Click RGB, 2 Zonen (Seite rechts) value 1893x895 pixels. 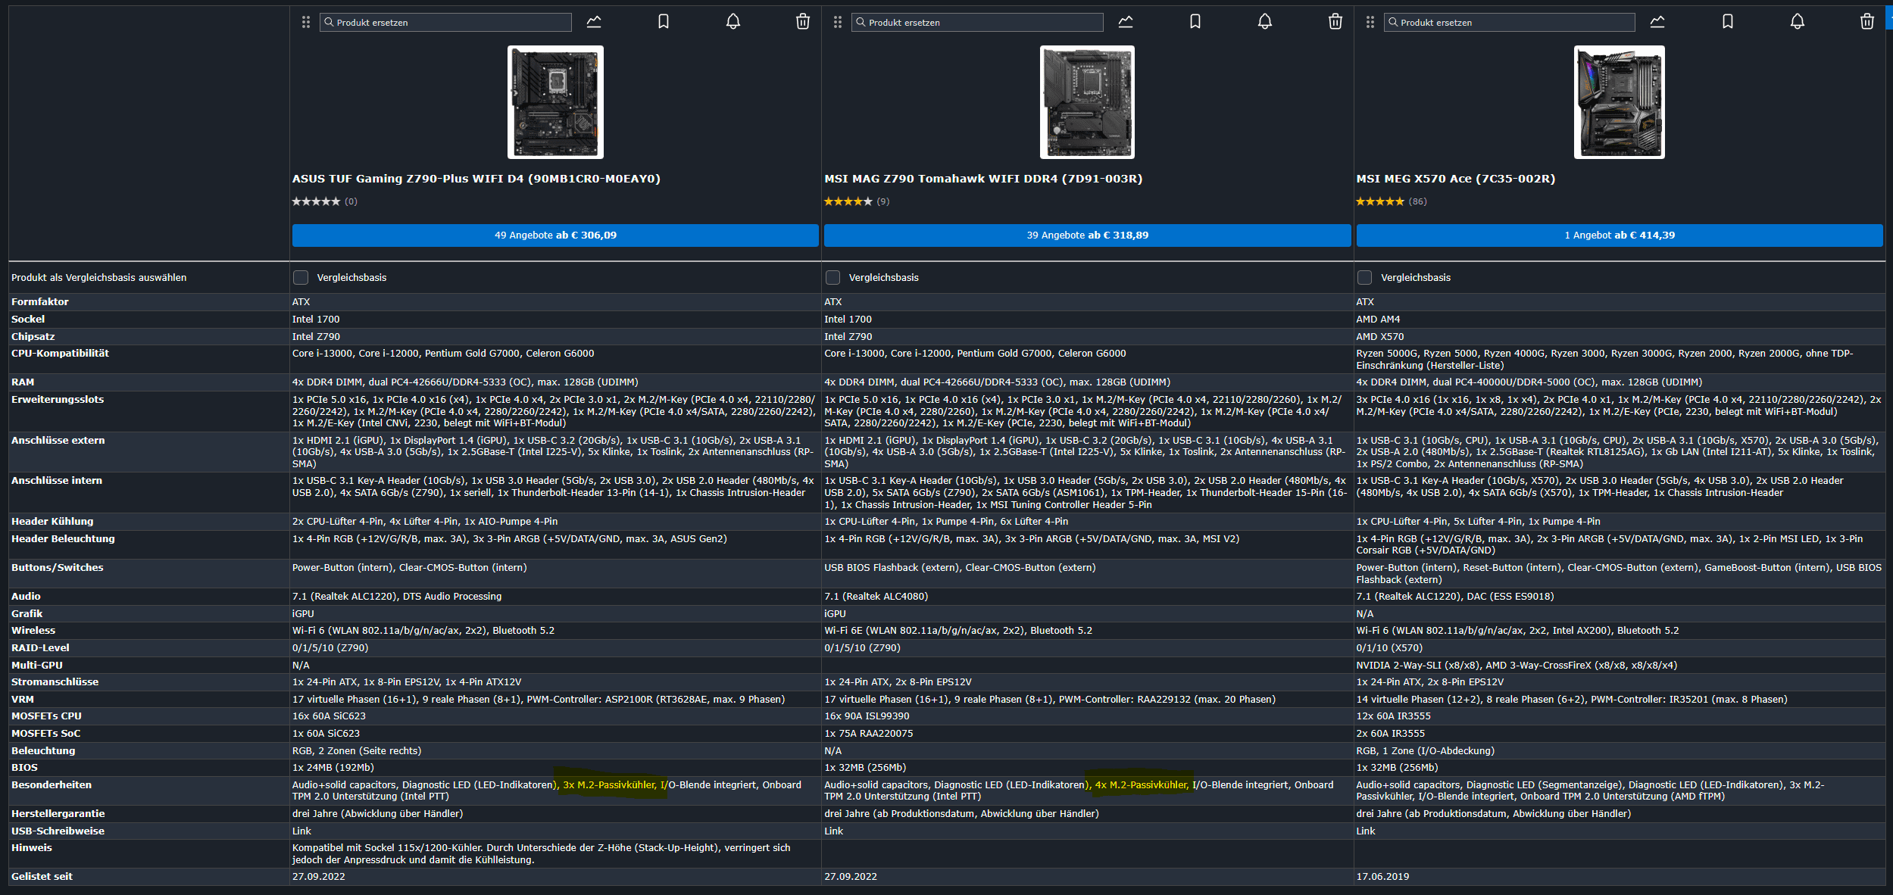pyautogui.click(x=357, y=751)
